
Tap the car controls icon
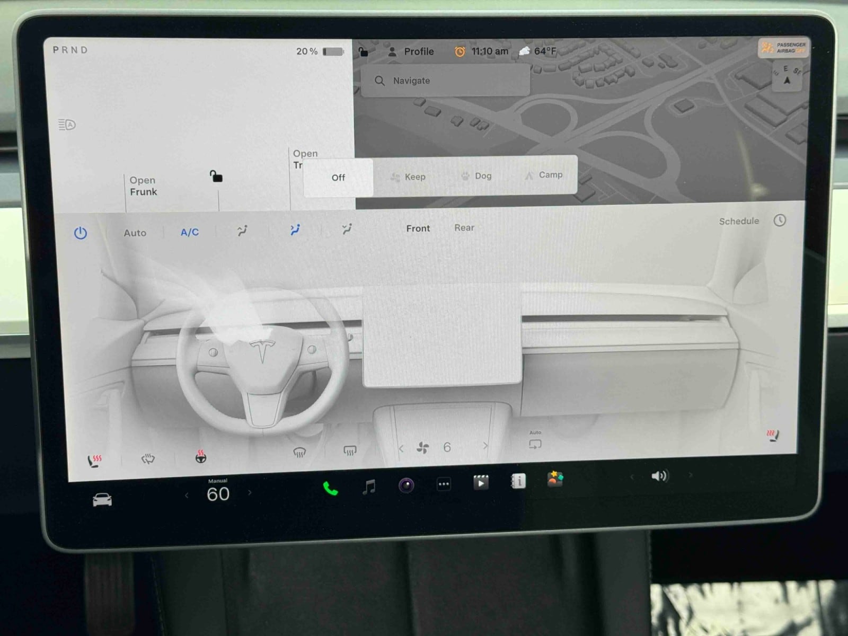(x=102, y=500)
